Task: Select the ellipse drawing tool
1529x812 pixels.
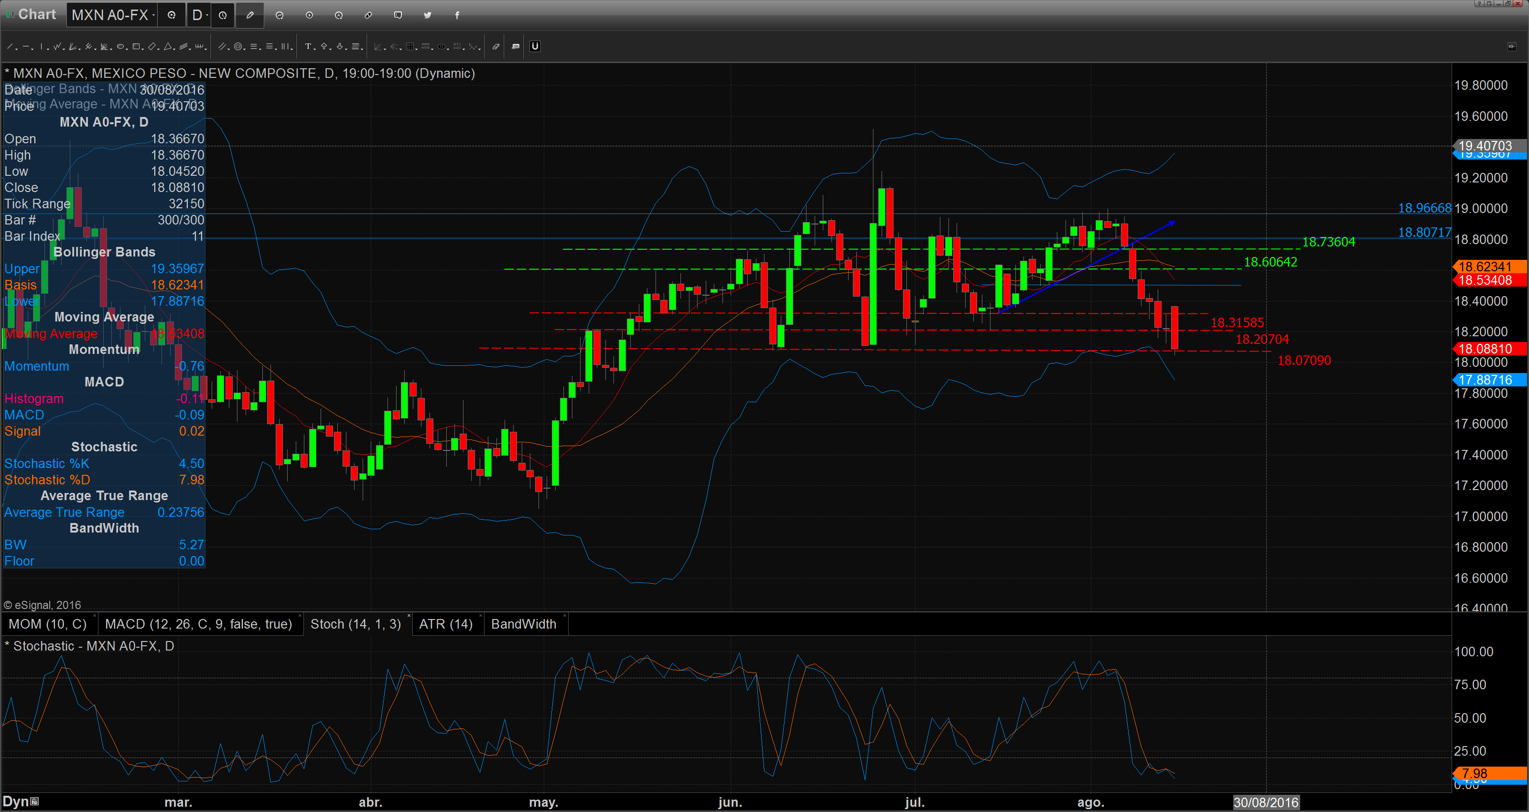Action: (x=120, y=46)
